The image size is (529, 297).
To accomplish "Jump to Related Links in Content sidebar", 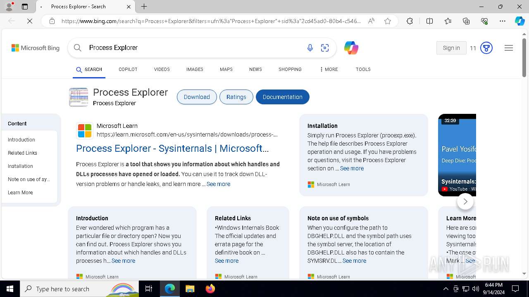I will [x=22, y=153].
